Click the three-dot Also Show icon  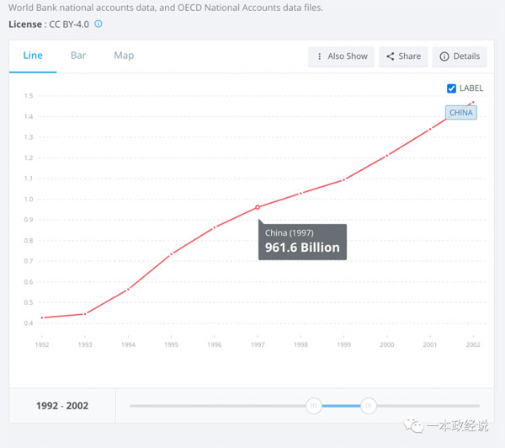pyautogui.click(x=319, y=56)
